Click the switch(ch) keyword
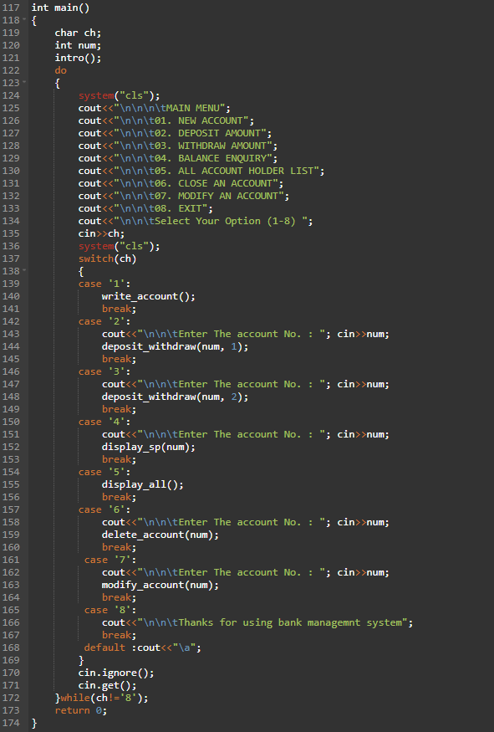This screenshot has height=732, width=494. pos(107,259)
